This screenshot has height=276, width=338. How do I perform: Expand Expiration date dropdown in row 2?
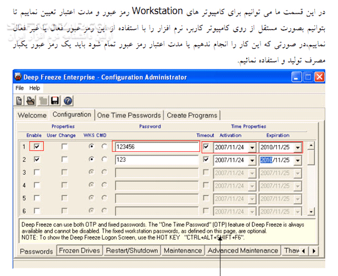click(x=297, y=160)
